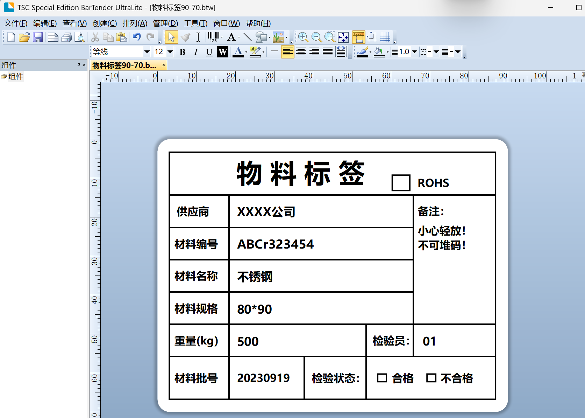The height and width of the screenshot is (418, 585).
Task: Open the 创建(C) menu
Action: 105,23
